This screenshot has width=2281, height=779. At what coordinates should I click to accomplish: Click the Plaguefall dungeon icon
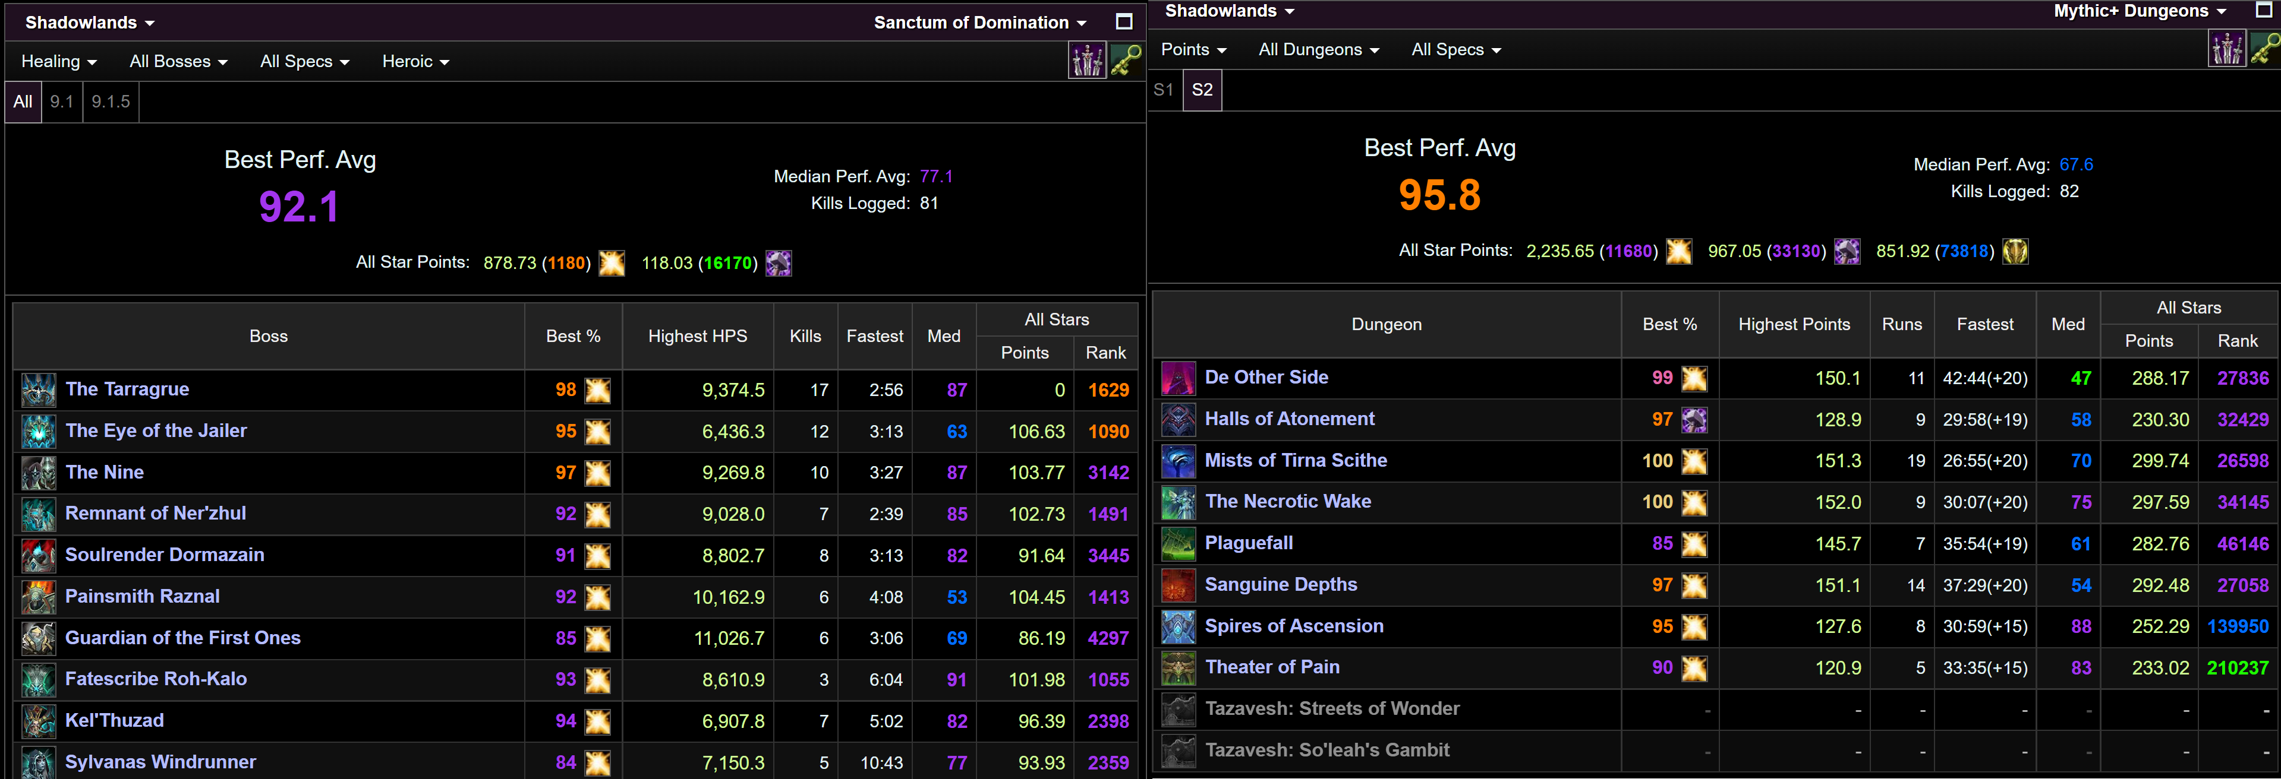[x=1179, y=543]
